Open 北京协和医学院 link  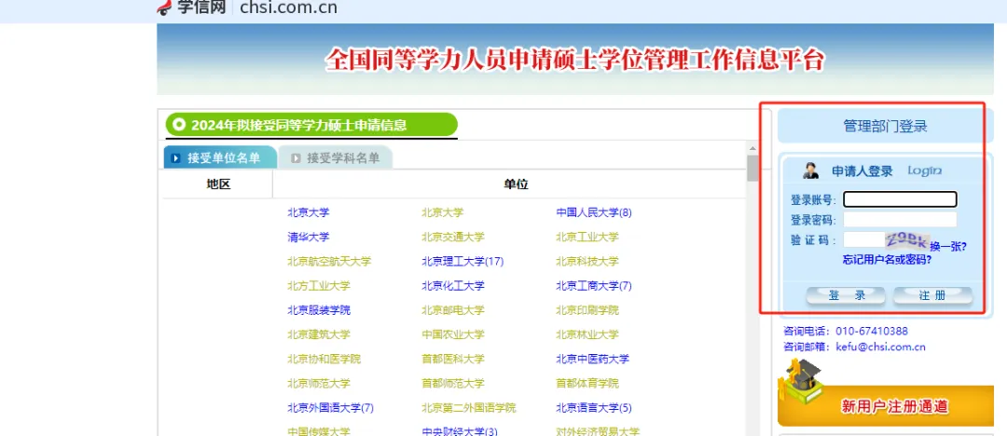click(324, 359)
